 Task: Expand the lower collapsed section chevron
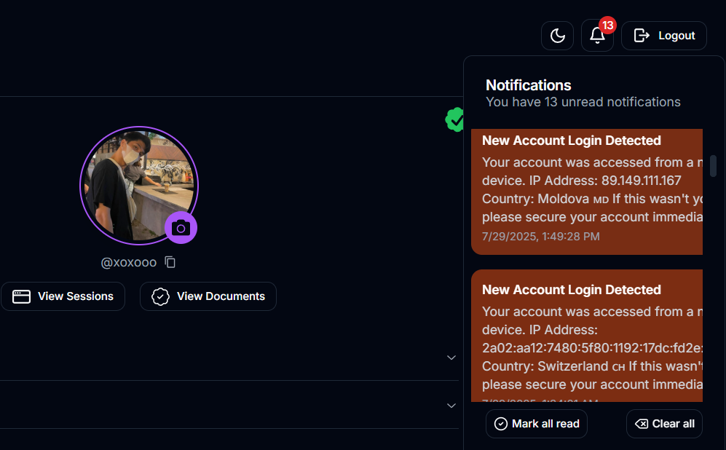(451, 405)
